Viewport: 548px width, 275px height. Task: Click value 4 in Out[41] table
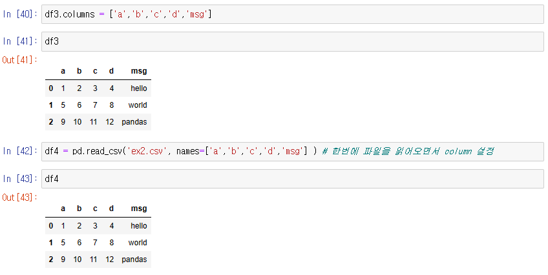click(112, 88)
